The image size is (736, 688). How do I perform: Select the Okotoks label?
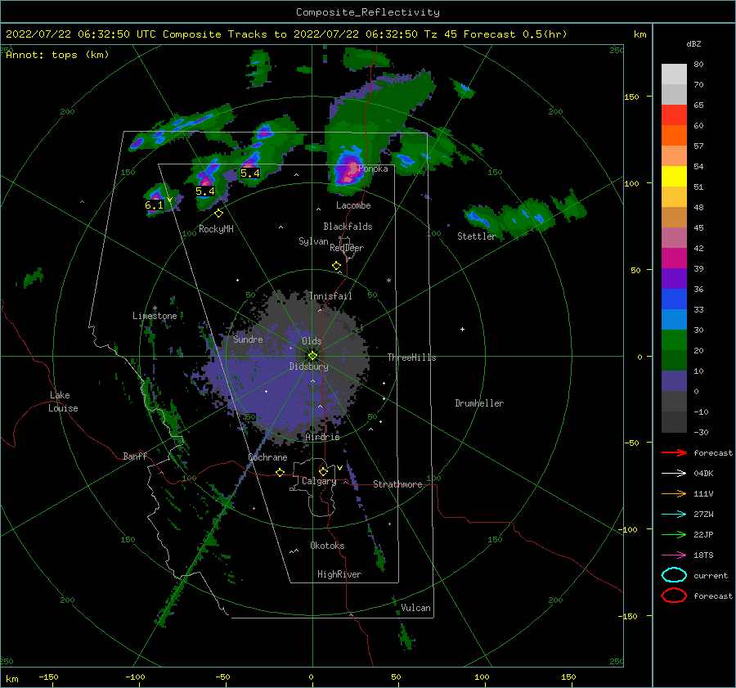[x=327, y=546]
